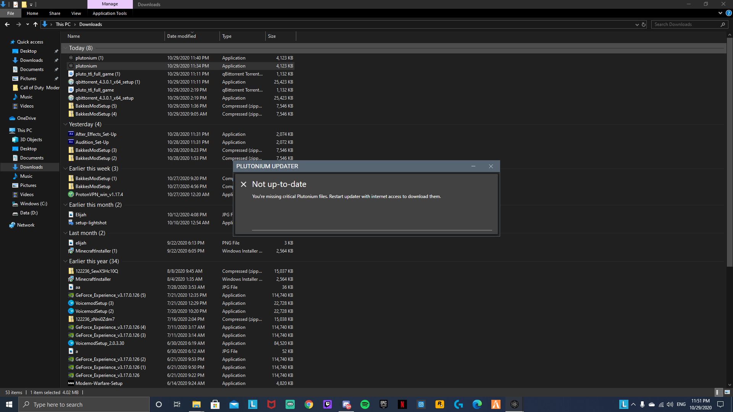Open Quick access in navigation pane
Image resolution: width=733 pixels, height=412 pixels.
[30, 42]
